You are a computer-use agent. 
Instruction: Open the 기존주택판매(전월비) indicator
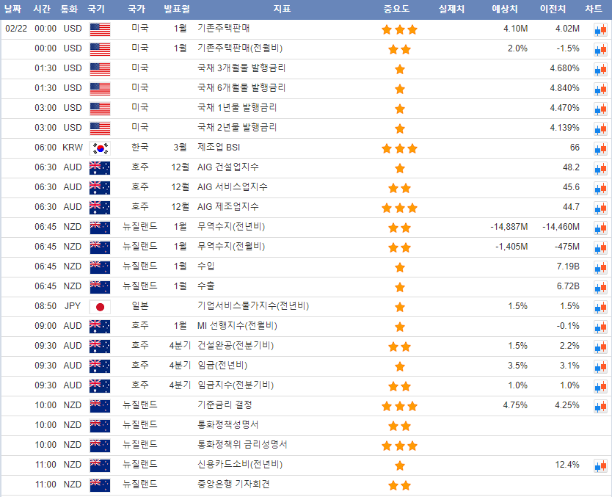(240, 48)
